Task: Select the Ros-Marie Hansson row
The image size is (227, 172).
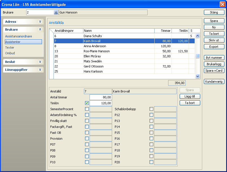Action: coord(124,51)
